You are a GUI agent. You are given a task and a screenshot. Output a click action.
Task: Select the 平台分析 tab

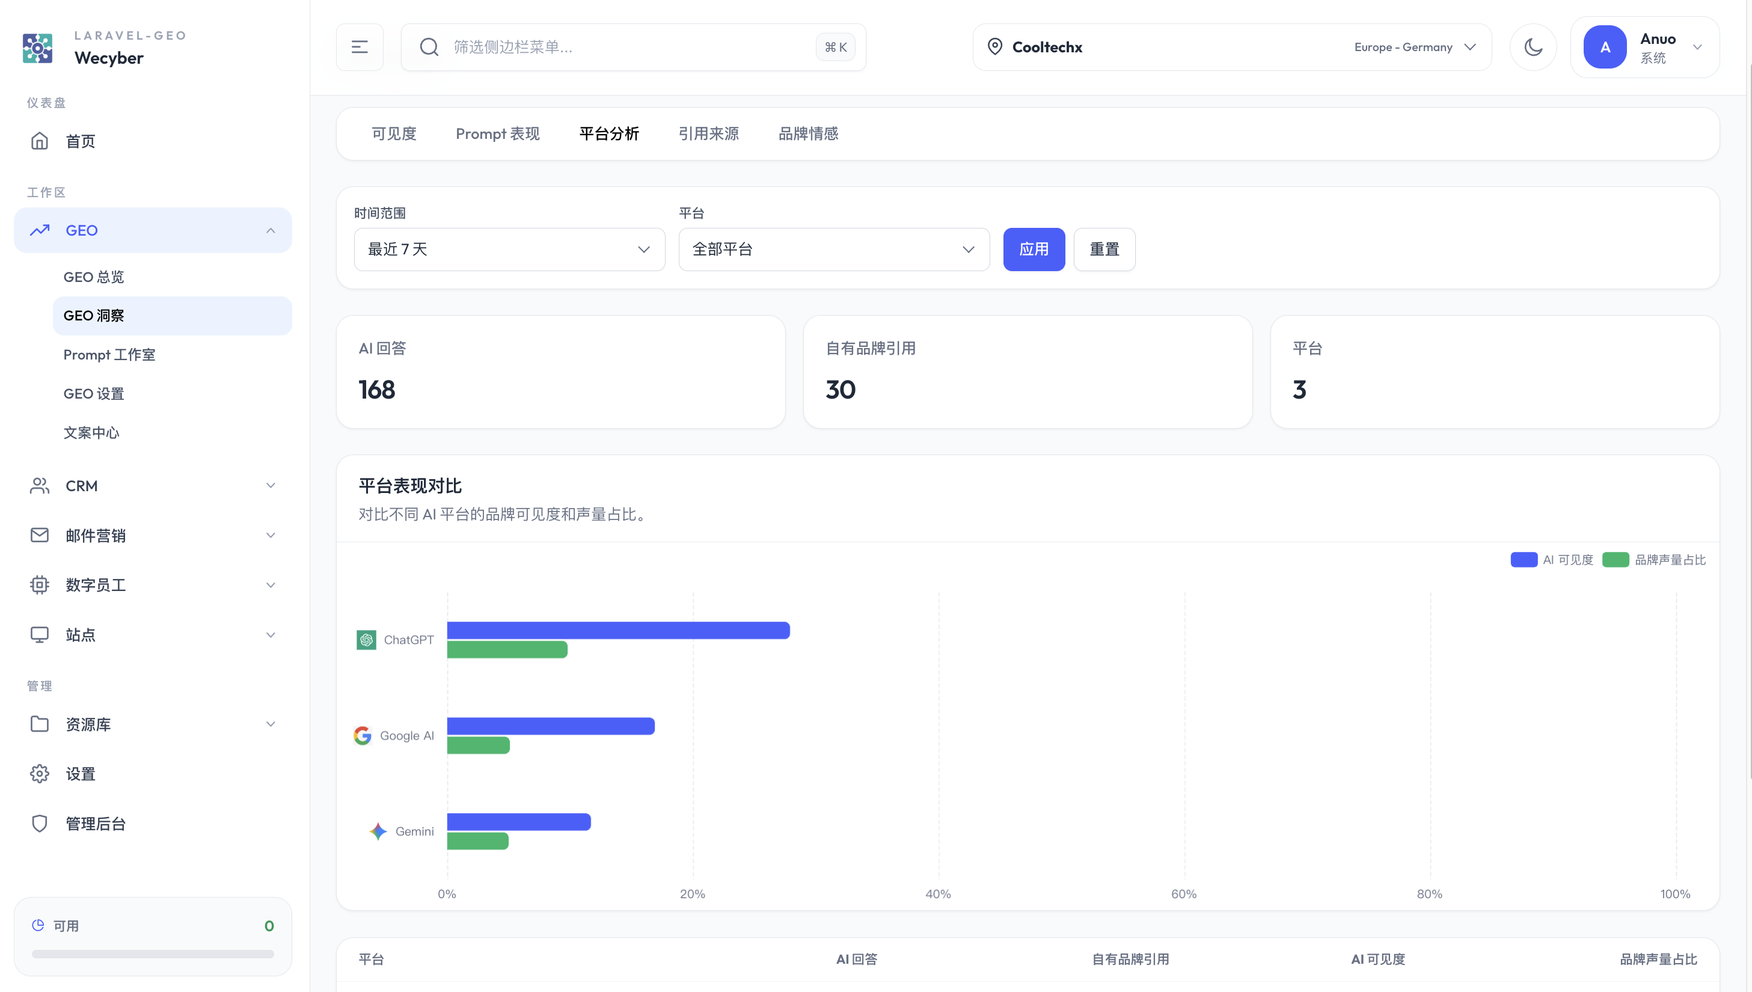tap(609, 133)
